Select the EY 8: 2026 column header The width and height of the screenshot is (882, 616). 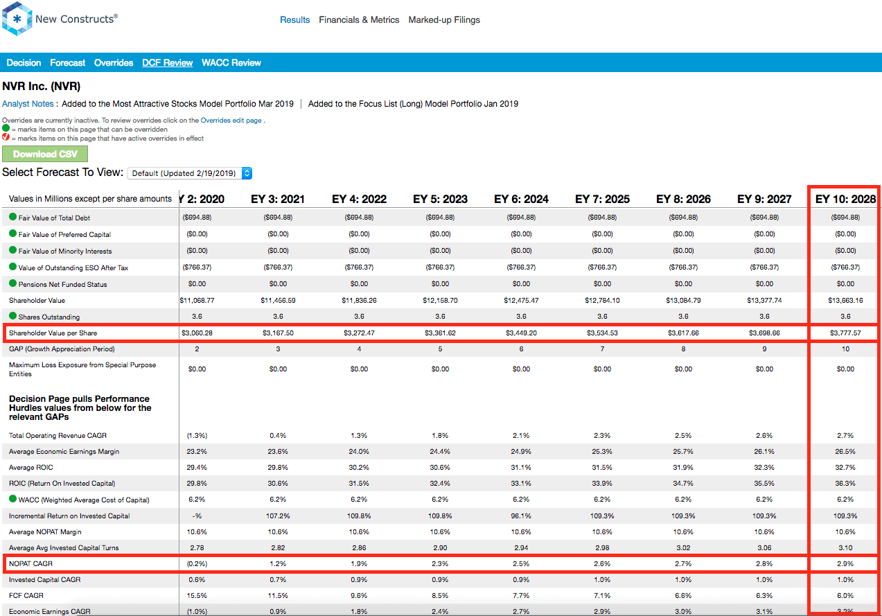(683, 199)
